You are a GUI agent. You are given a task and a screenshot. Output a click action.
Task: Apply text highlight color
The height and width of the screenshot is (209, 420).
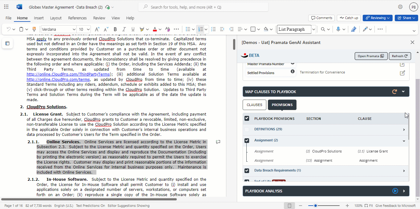click(142, 29)
